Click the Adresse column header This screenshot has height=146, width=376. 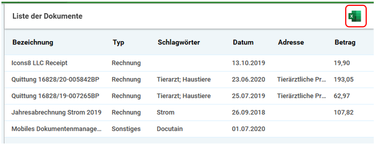click(x=291, y=42)
